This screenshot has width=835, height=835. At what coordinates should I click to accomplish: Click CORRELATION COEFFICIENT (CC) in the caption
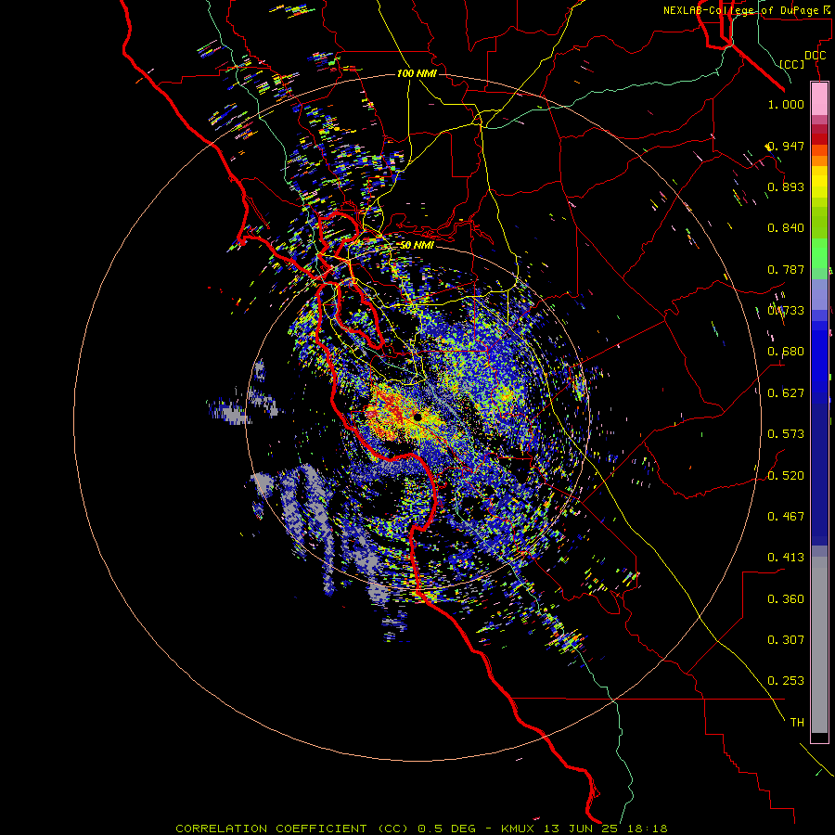[294, 829]
